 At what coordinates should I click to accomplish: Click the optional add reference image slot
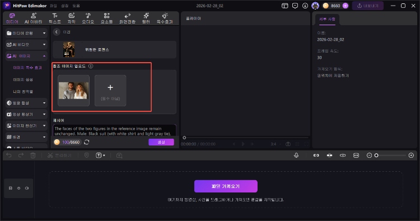110,91
